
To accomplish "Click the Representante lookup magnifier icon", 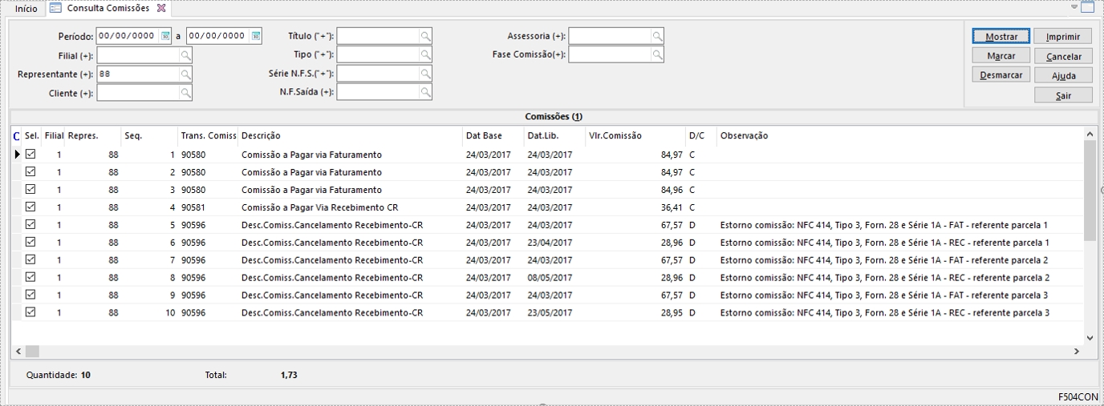I will coord(185,74).
